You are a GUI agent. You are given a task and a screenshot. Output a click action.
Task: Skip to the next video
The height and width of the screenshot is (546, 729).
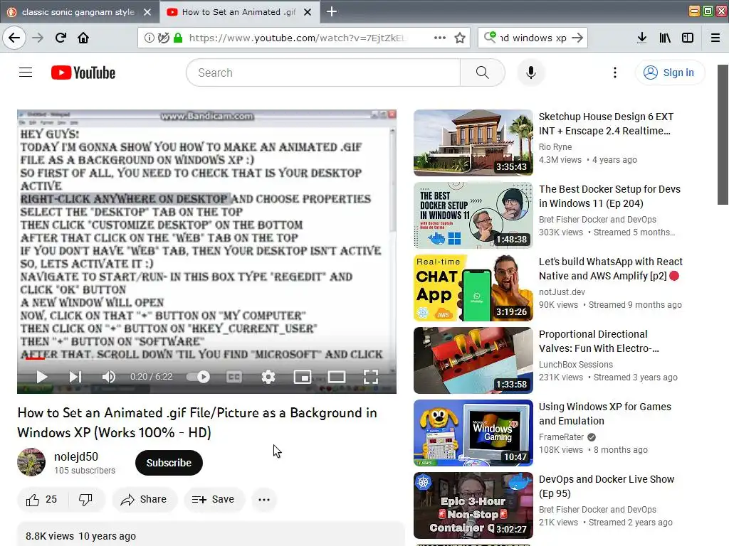(75, 377)
